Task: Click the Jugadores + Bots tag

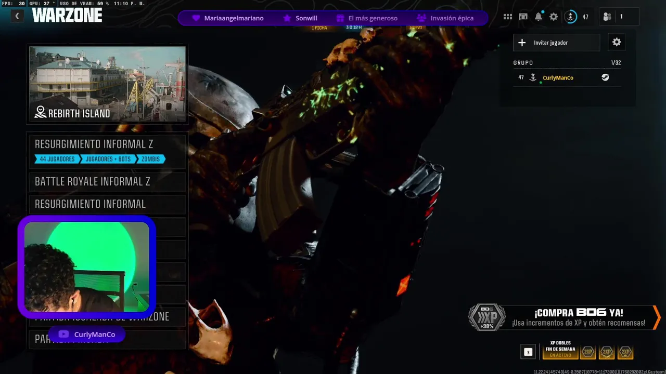Action: click(x=108, y=159)
